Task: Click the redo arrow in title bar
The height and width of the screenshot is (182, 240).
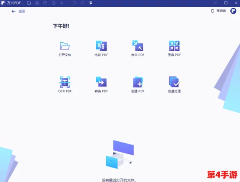Action: [x=82, y=3]
